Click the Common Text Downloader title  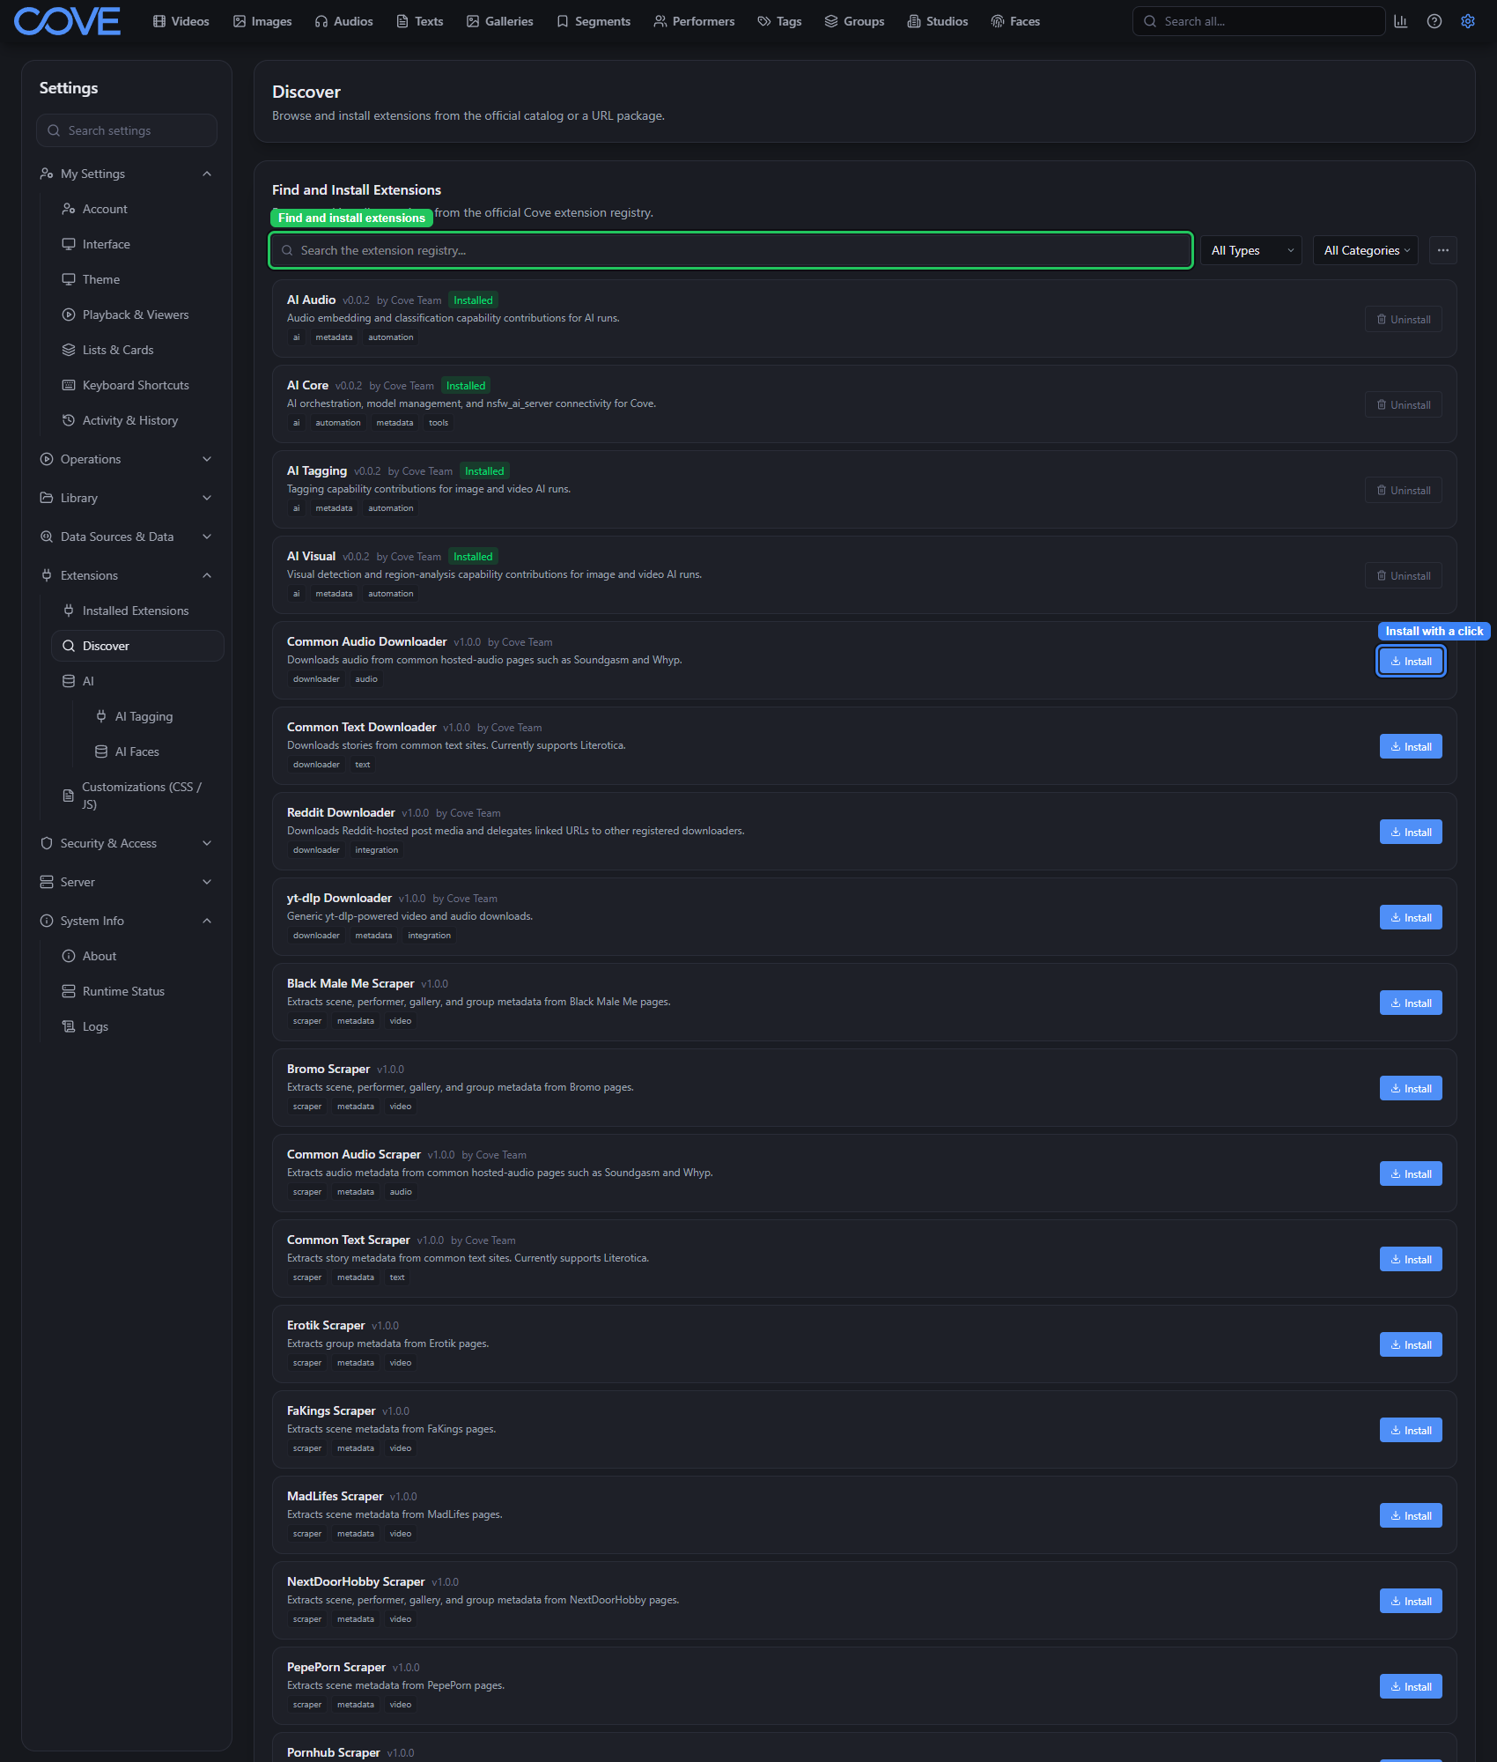[x=361, y=727]
